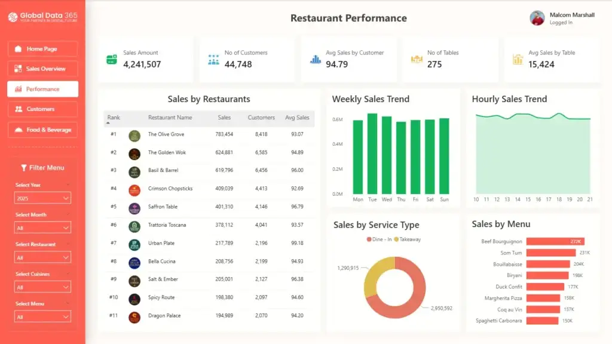The height and width of the screenshot is (344, 612).
Task: Open the Select Year dropdown
Action: 42,198
